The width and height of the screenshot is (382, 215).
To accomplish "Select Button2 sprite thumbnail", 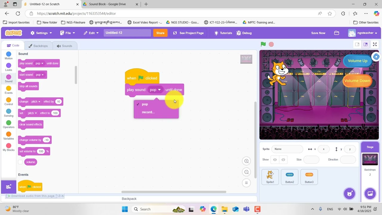I will pyautogui.click(x=289, y=177).
